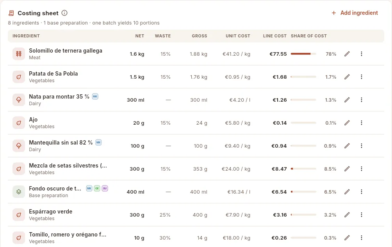Click the LINE COST column header
This screenshot has height=247, width=392.
pos(275,36)
